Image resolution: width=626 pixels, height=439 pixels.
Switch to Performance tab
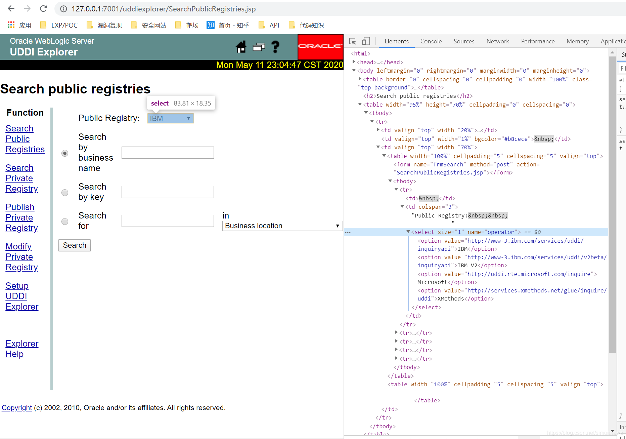[x=538, y=41]
